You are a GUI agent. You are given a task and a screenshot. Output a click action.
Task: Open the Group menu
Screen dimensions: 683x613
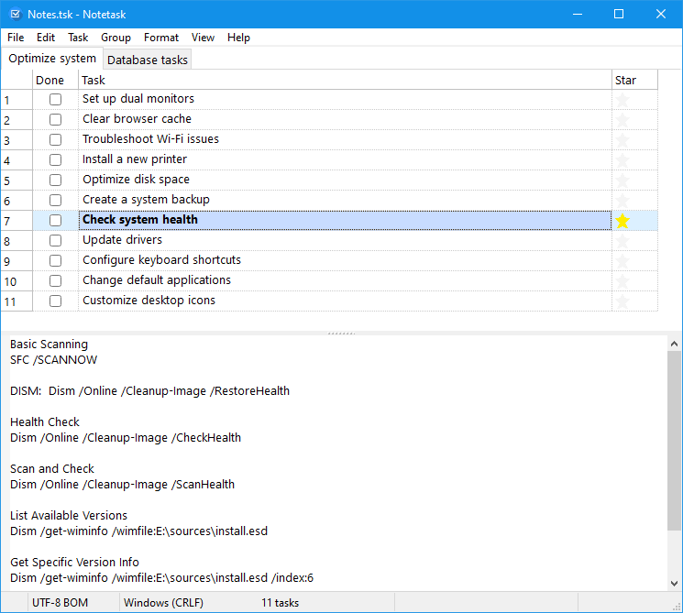point(116,38)
